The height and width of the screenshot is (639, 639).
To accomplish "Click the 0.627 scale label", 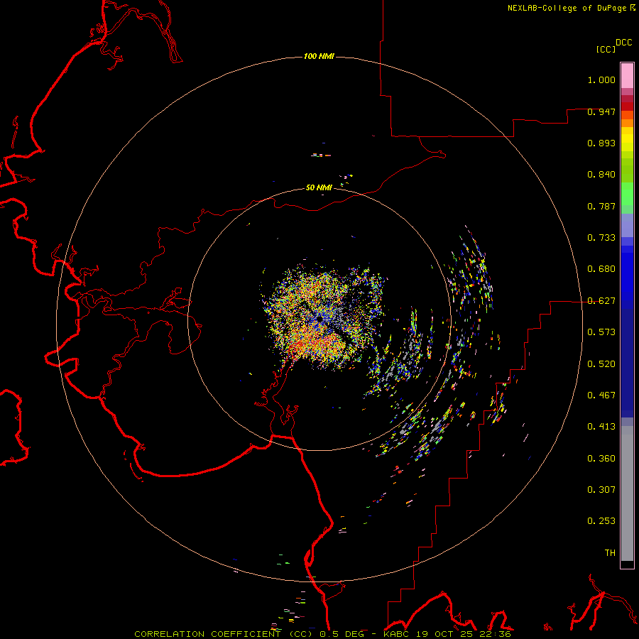I will click(x=601, y=301).
